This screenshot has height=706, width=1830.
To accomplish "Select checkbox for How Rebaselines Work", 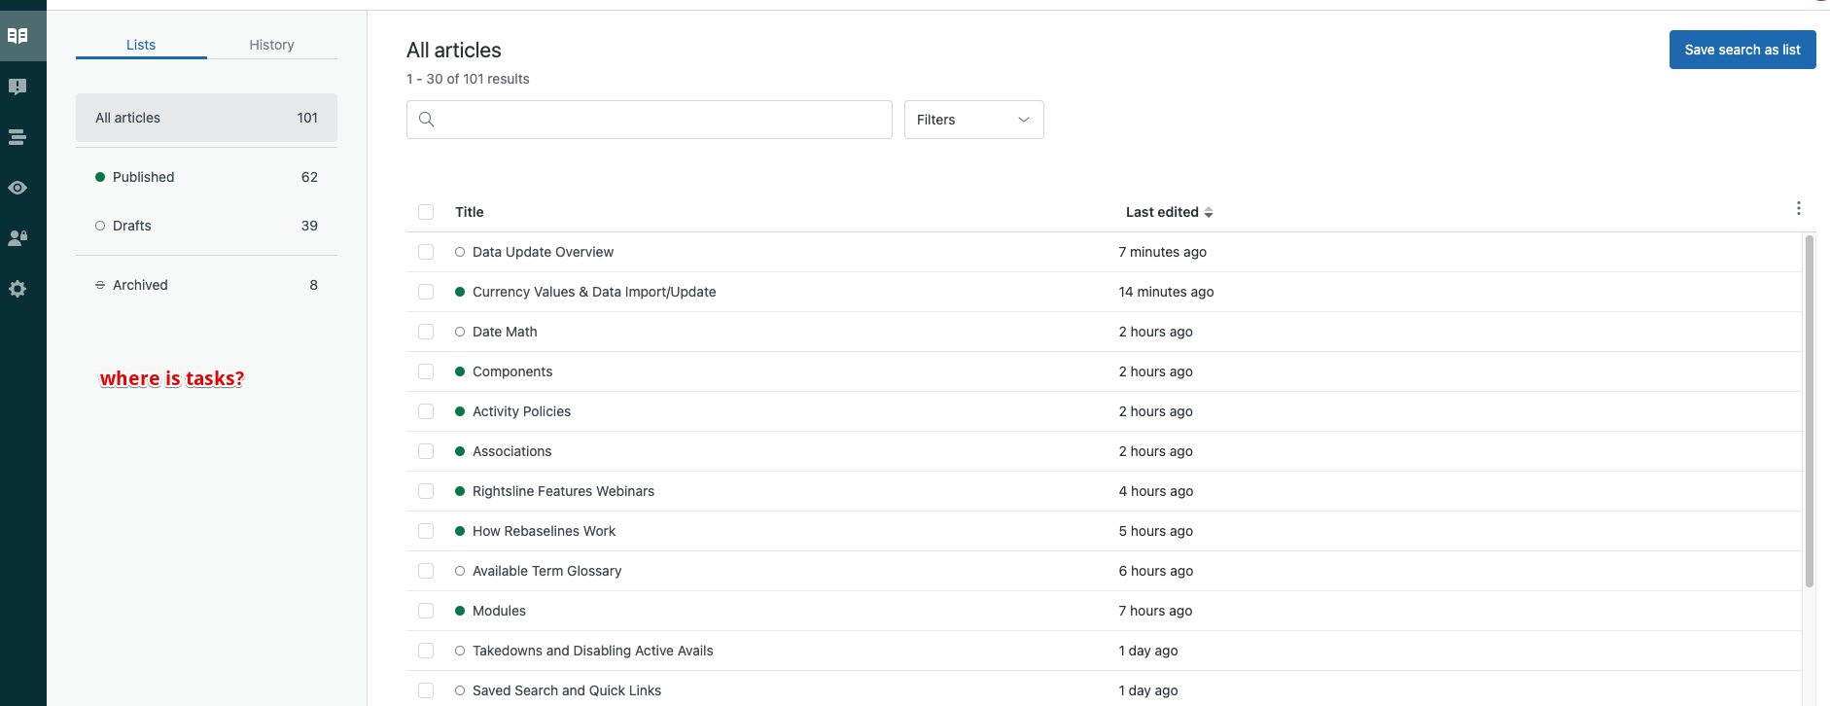I will click(x=426, y=531).
